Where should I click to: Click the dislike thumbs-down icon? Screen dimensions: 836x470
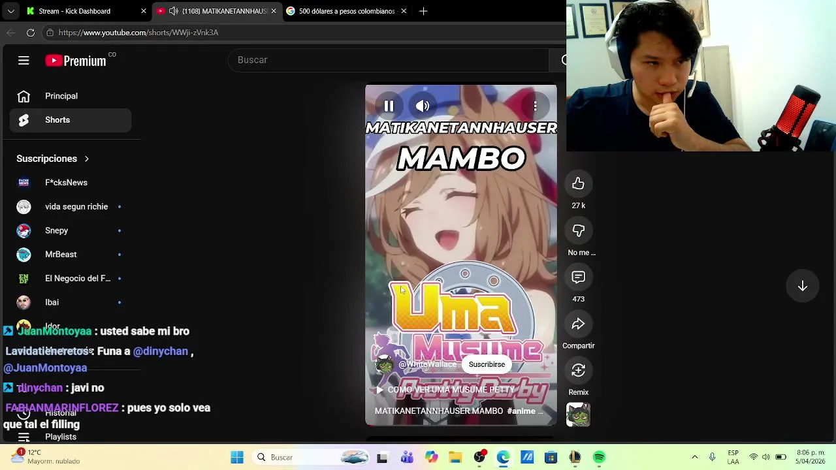coord(578,231)
